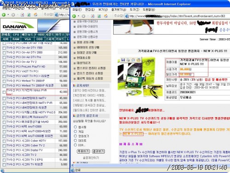The width and height of the screenshot is (230, 173).
Task: Check box for NetTV PVR row
Action: pyautogui.click(x=4, y=103)
